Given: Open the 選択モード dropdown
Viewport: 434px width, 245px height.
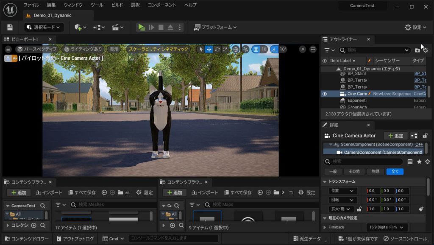Looking at the screenshot, I should click(44, 27).
